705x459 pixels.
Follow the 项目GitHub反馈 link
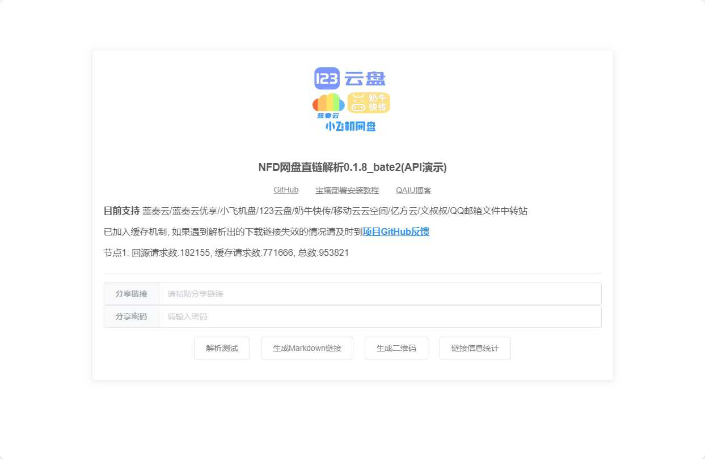pos(396,231)
